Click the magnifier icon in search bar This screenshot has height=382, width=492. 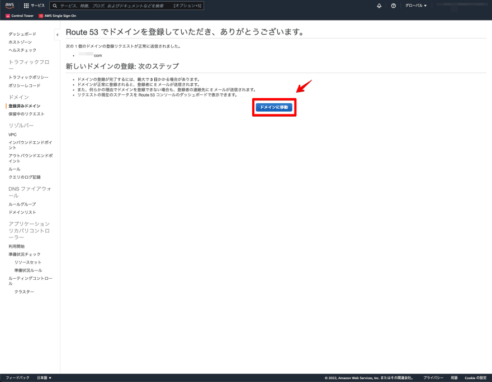point(55,6)
